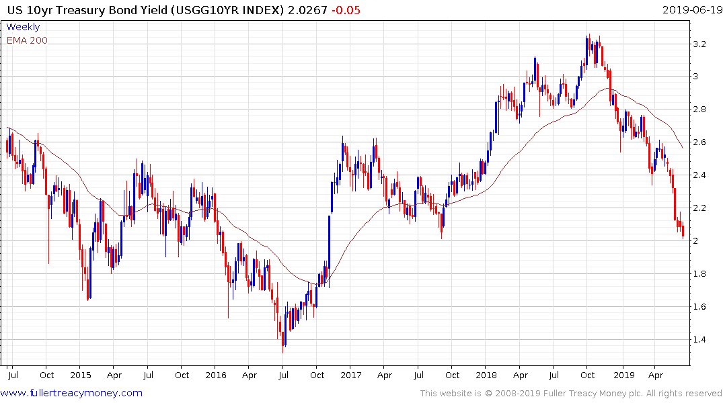723x403 pixels.
Task: Click the 1.8 y-axis label
Action: tap(699, 274)
